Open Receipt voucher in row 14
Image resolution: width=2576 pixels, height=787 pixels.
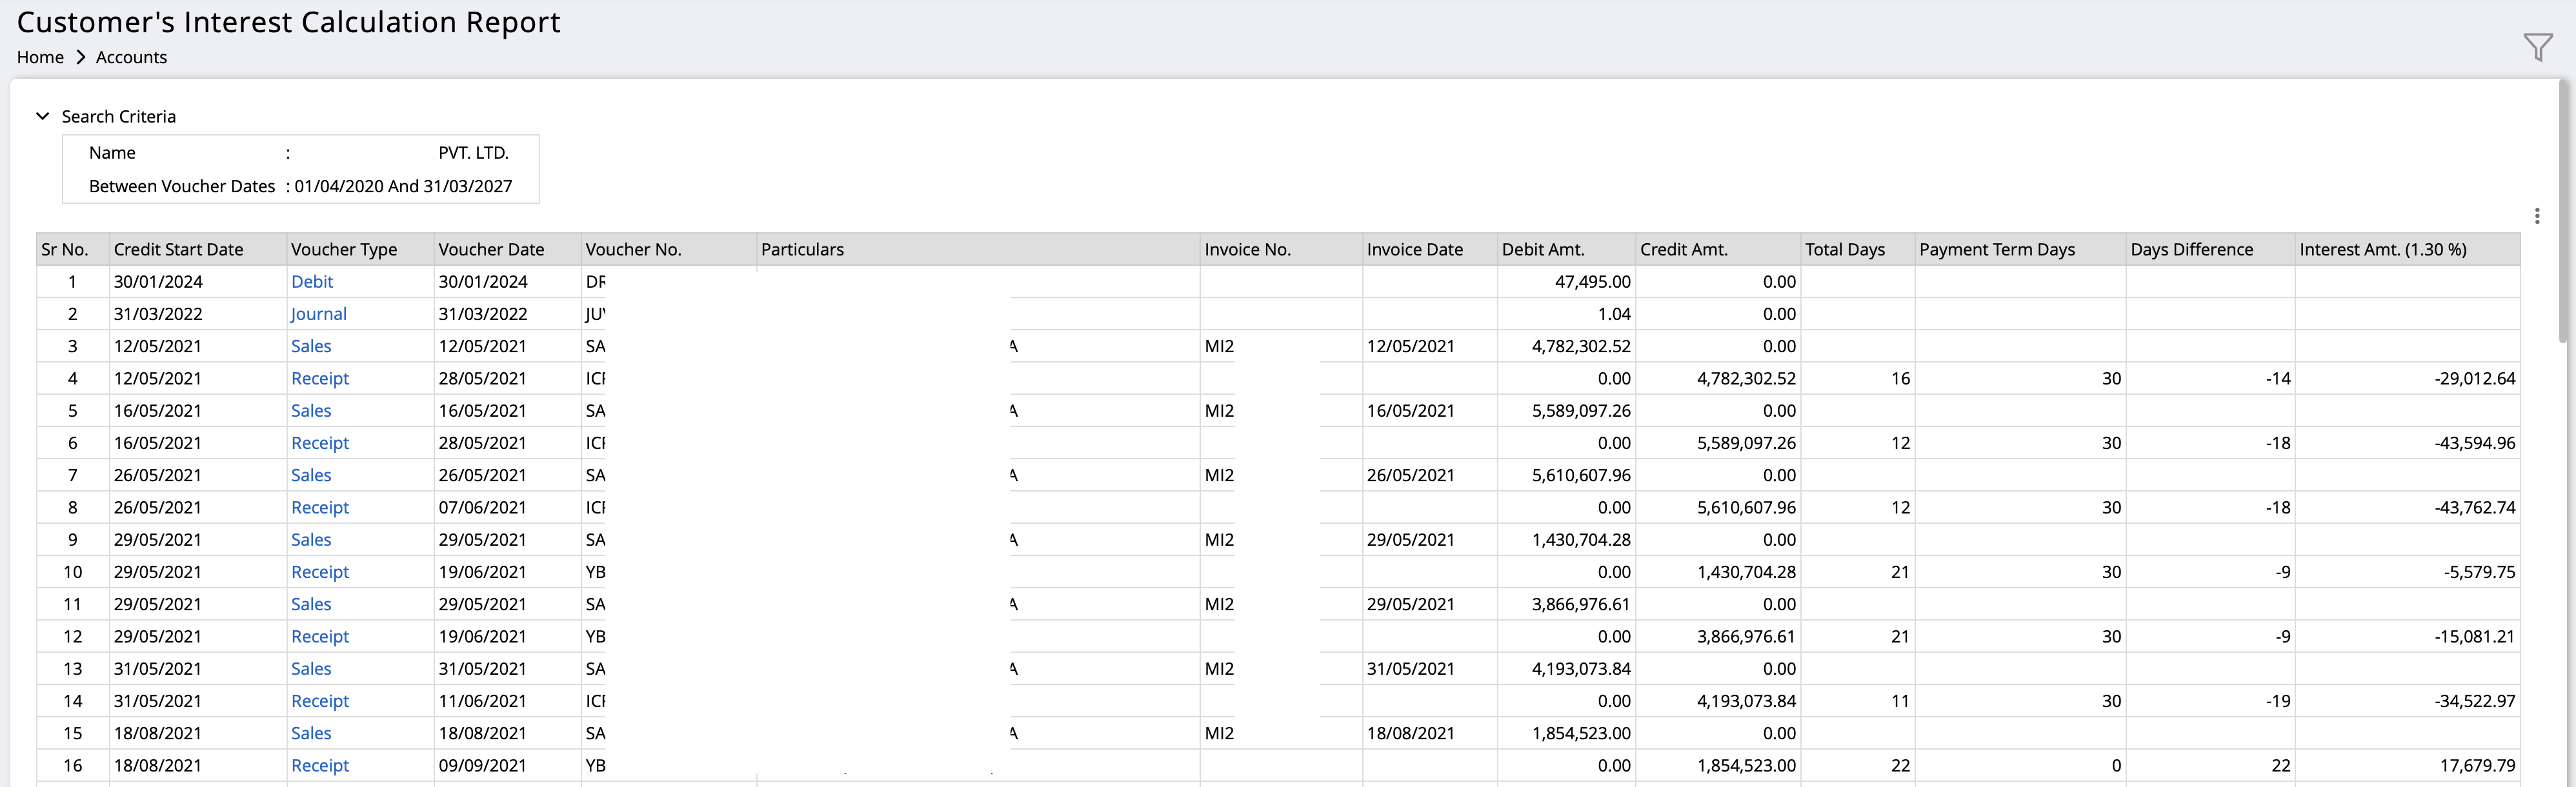pos(320,701)
